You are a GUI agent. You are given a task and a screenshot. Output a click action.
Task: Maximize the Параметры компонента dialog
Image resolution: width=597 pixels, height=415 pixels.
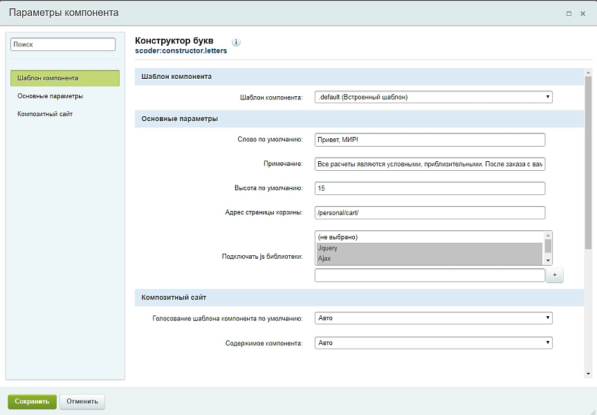[569, 13]
